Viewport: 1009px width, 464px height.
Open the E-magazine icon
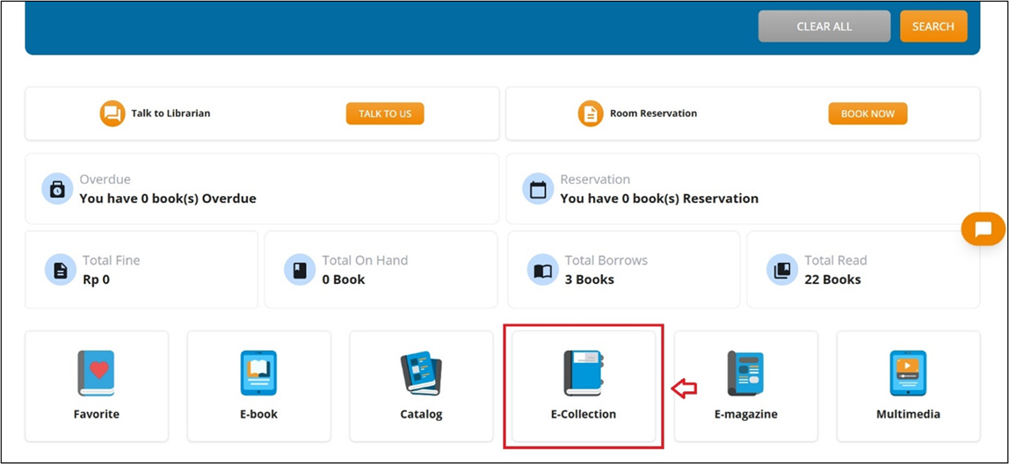[x=745, y=373]
